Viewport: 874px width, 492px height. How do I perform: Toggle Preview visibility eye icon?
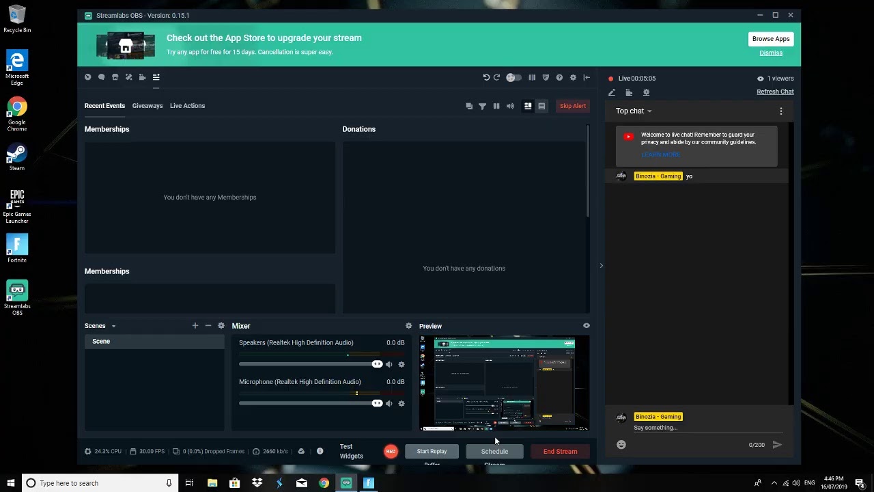tap(586, 326)
